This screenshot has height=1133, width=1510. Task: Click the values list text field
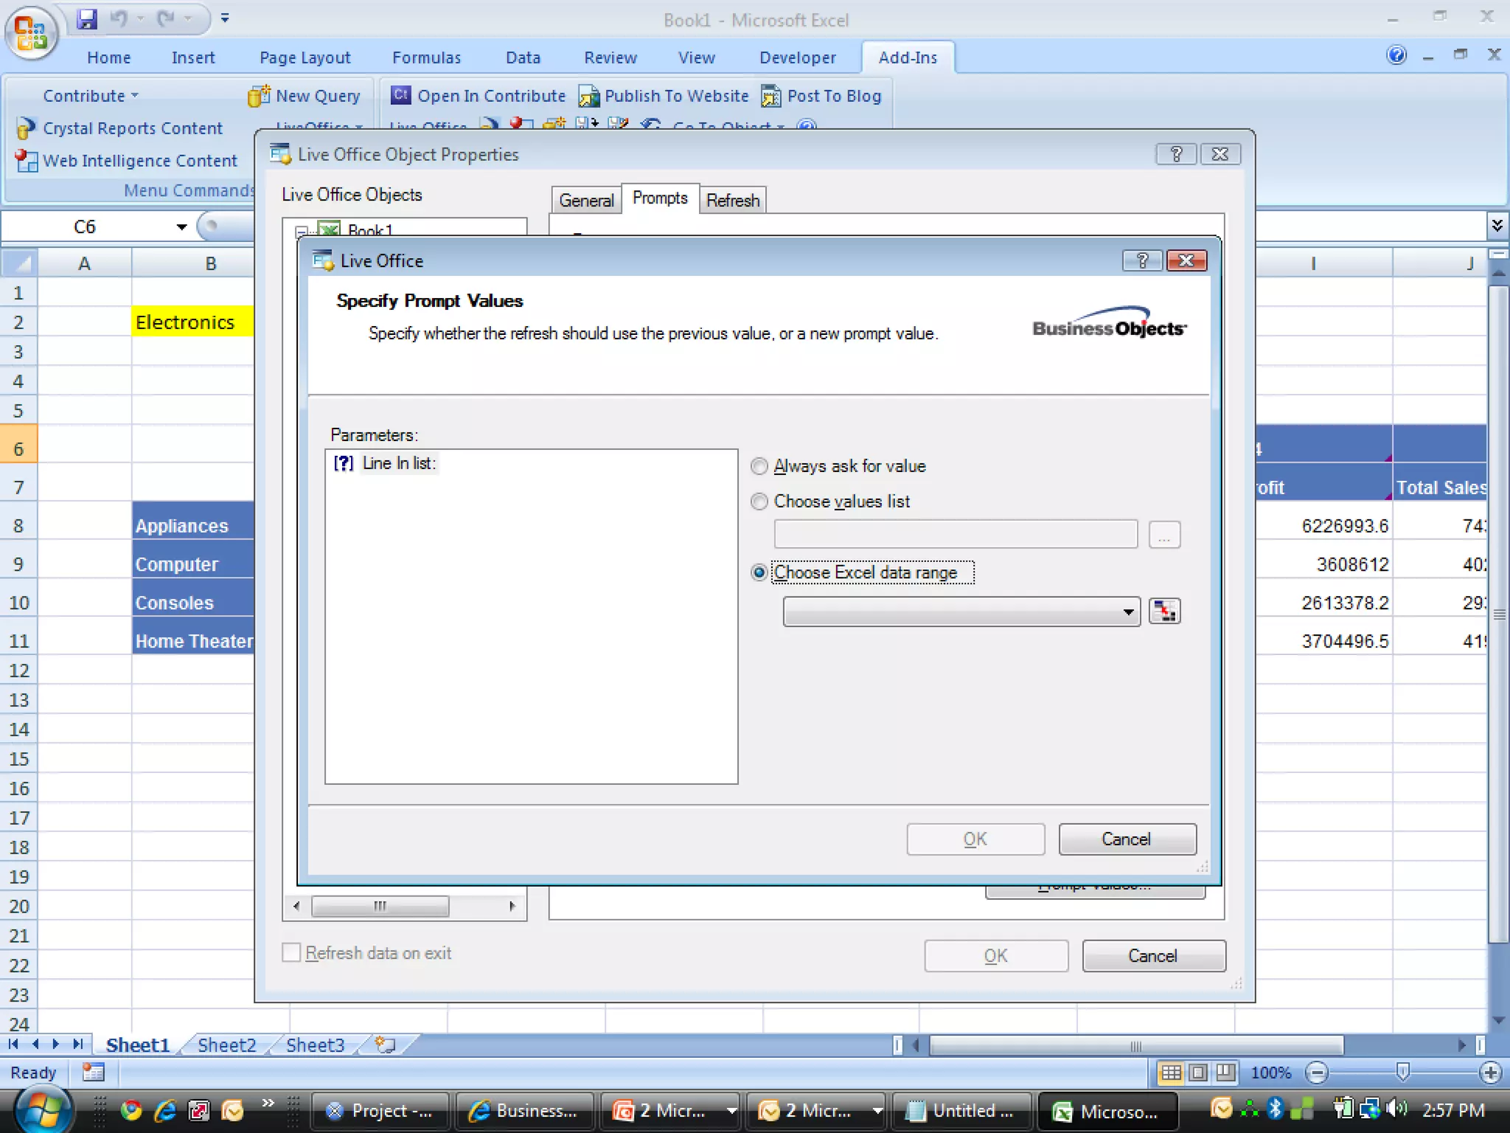pyautogui.click(x=956, y=534)
